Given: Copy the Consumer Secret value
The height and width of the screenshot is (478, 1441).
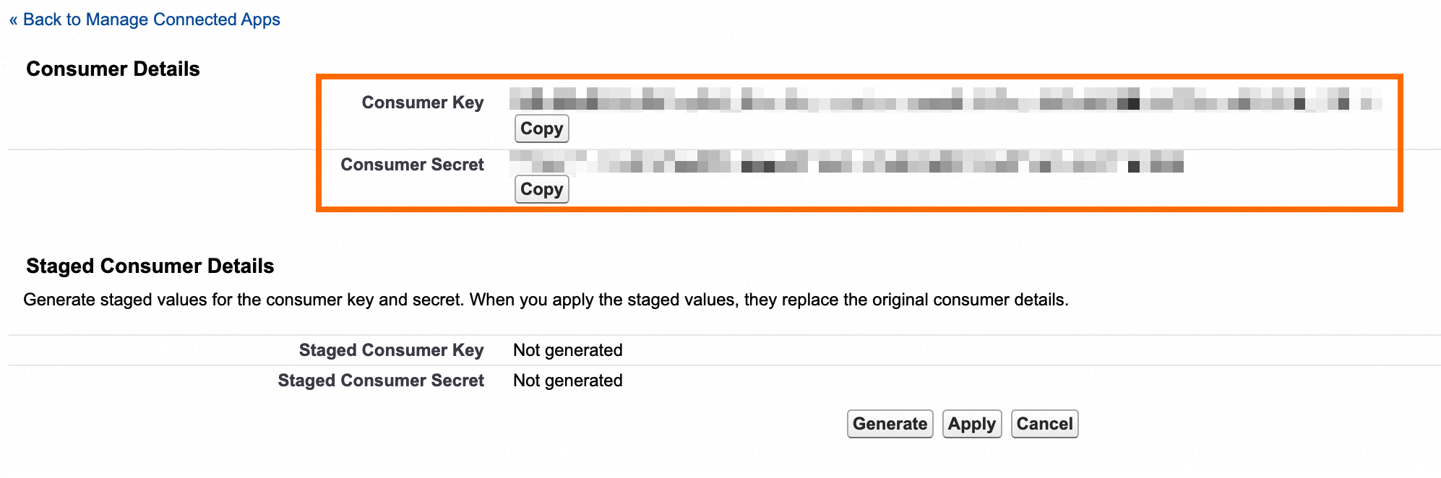Looking at the screenshot, I should pos(541,189).
